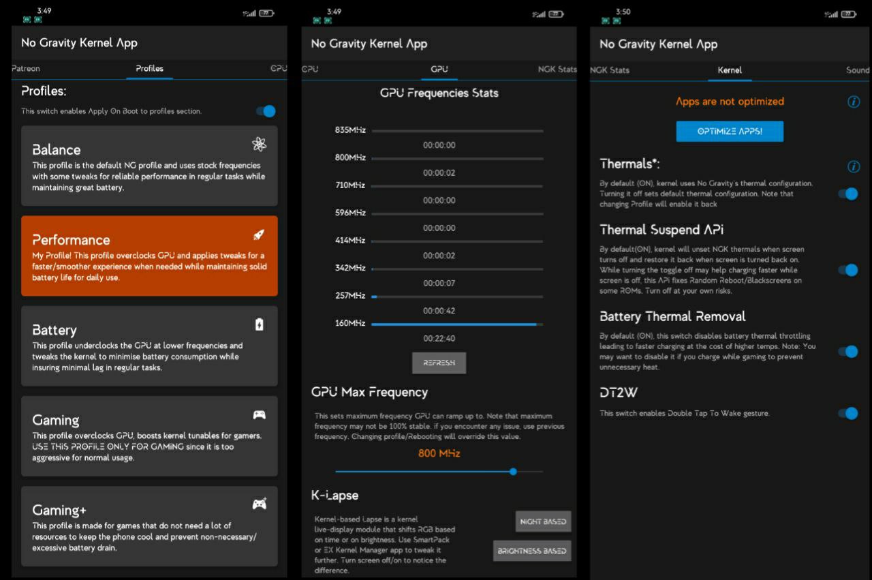Click the 800 MHz orange value
Screen dimensions: 872x580
point(439,453)
